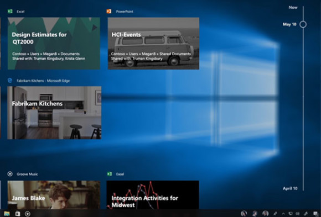The height and width of the screenshot is (217, 321).
Task: Open Action Center notifications icon
Action: 315,214
